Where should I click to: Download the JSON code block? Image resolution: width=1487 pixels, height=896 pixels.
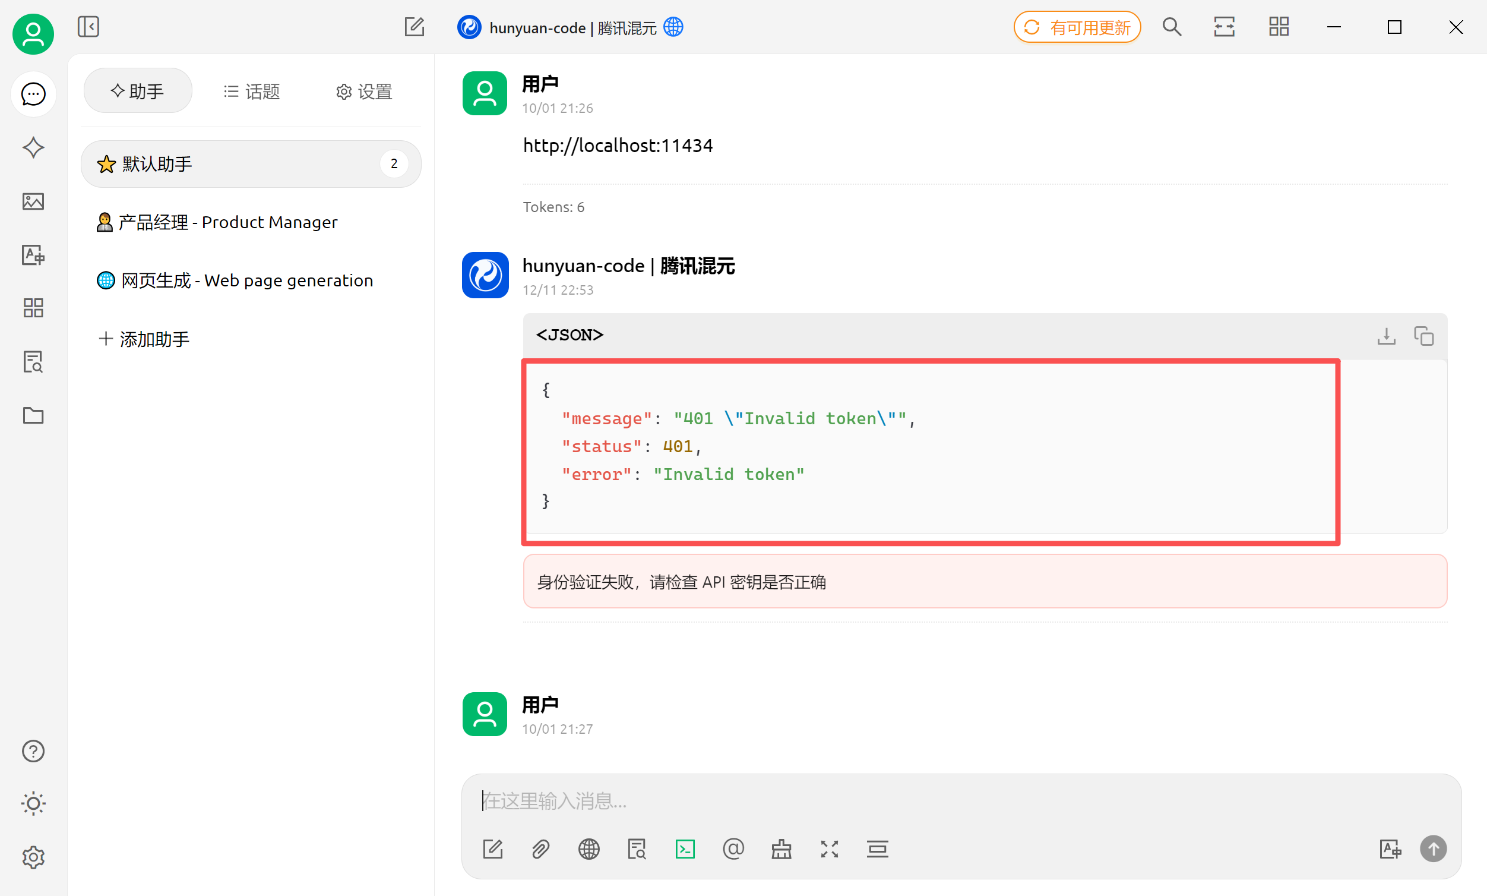(x=1386, y=336)
